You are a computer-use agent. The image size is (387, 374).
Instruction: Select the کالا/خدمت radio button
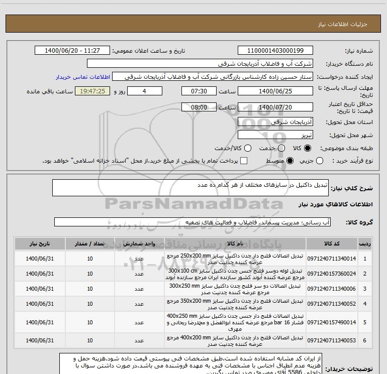click(x=248, y=148)
